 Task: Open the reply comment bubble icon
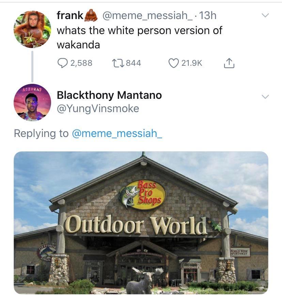62,63
